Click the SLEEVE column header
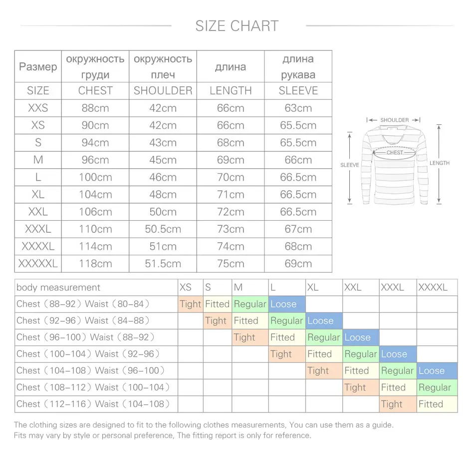 click(298, 90)
